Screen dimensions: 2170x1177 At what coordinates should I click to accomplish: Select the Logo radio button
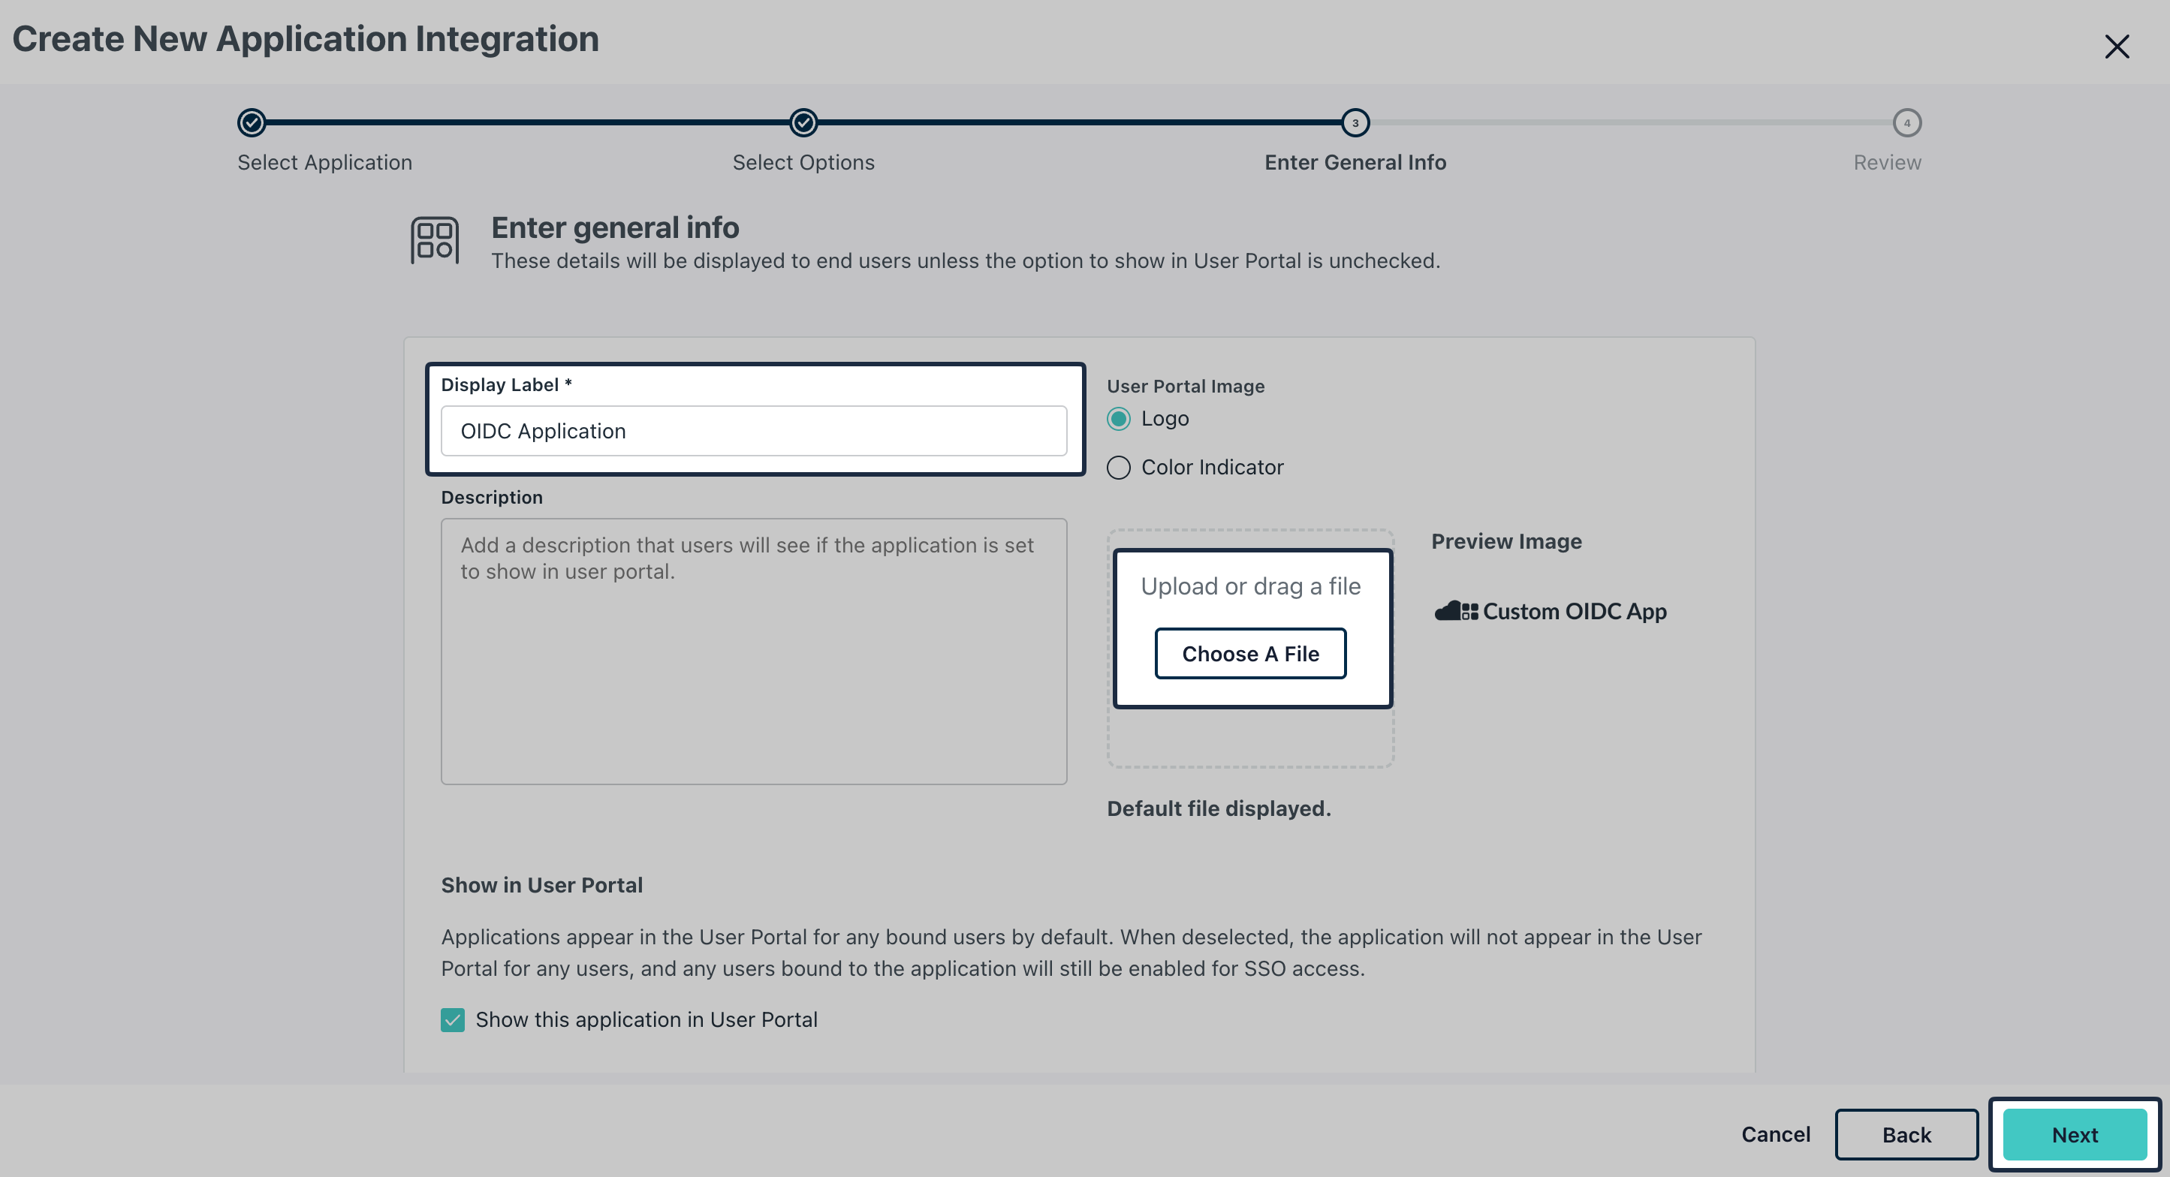coord(1119,418)
